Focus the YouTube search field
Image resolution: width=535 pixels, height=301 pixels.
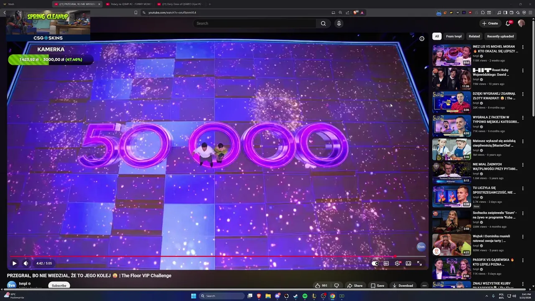click(255, 23)
